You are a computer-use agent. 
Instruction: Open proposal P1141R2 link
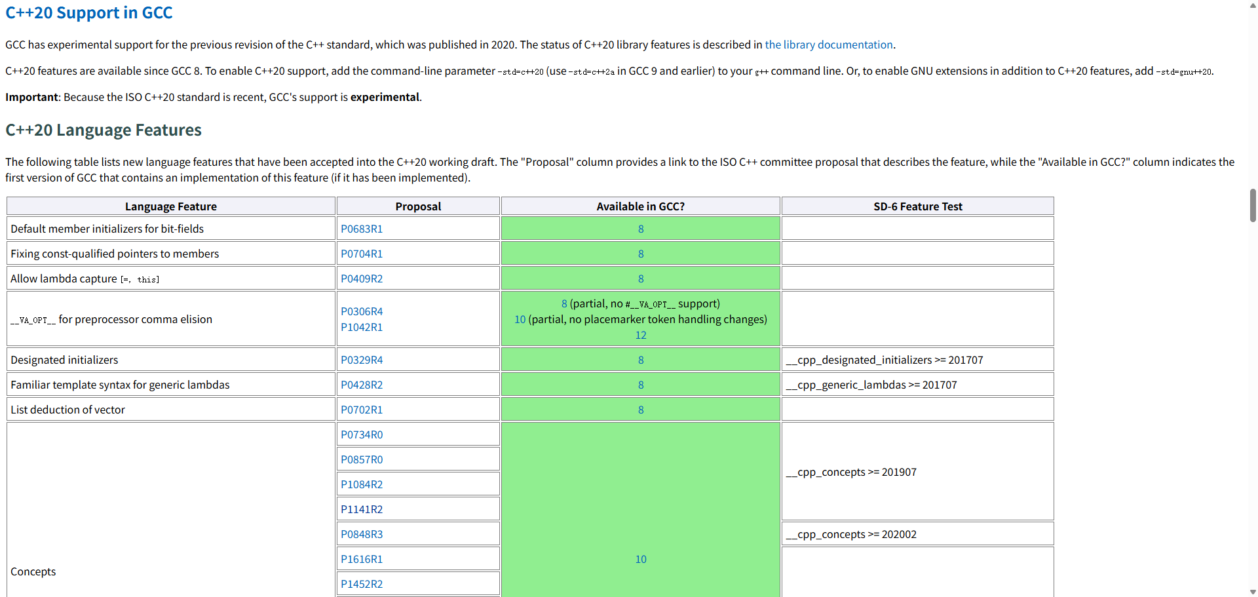click(362, 509)
